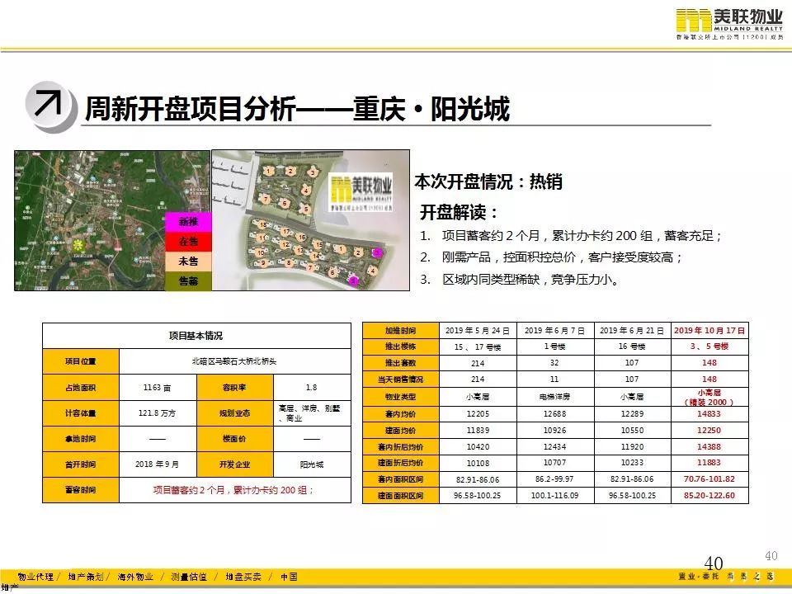Click the 12205 套内均价 value
The height and width of the screenshot is (594, 792).
pyautogui.click(x=478, y=414)
